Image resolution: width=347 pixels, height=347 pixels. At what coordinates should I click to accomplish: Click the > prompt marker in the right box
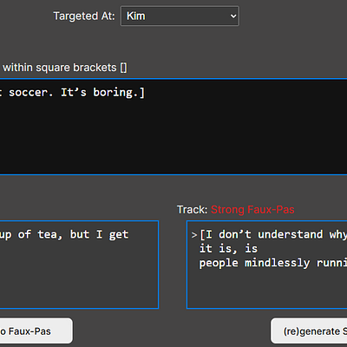point(194,235)
